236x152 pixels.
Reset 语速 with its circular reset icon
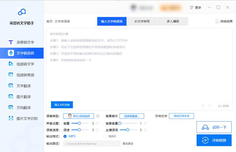click(97, 130)
